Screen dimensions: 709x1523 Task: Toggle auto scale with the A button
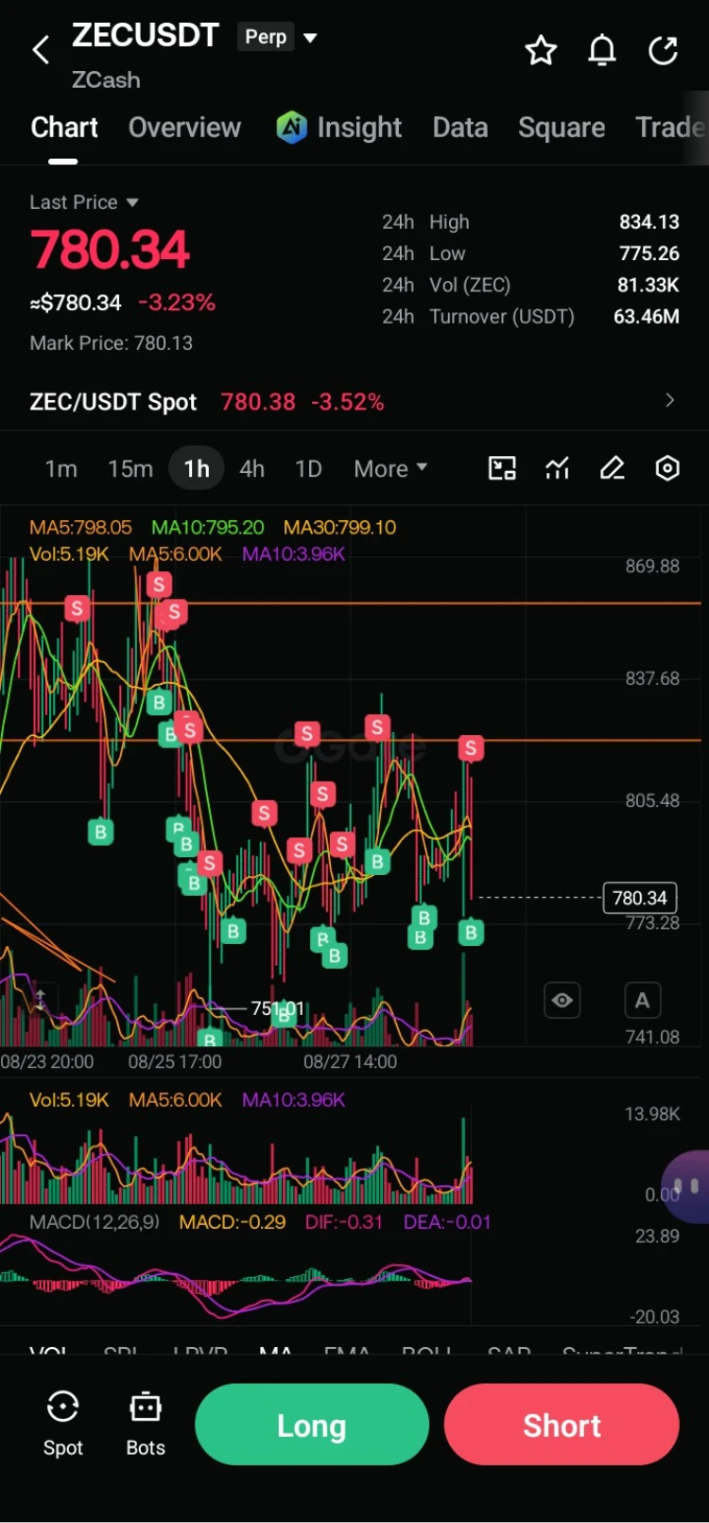pyautogui.click(x=642, y=1000)
